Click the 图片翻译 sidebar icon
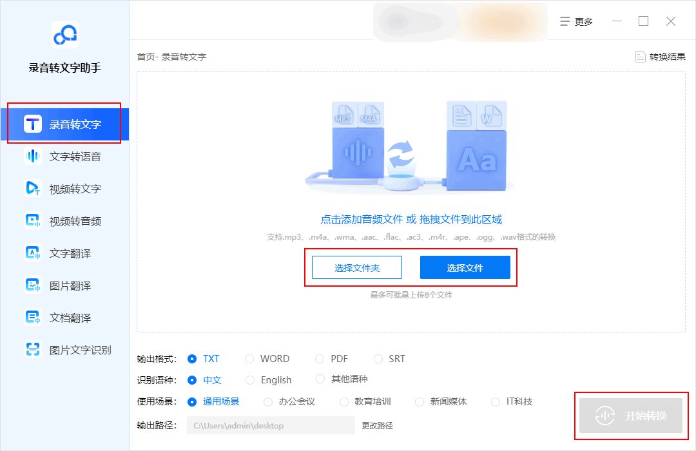696x451 pixels. click(33, 285)
